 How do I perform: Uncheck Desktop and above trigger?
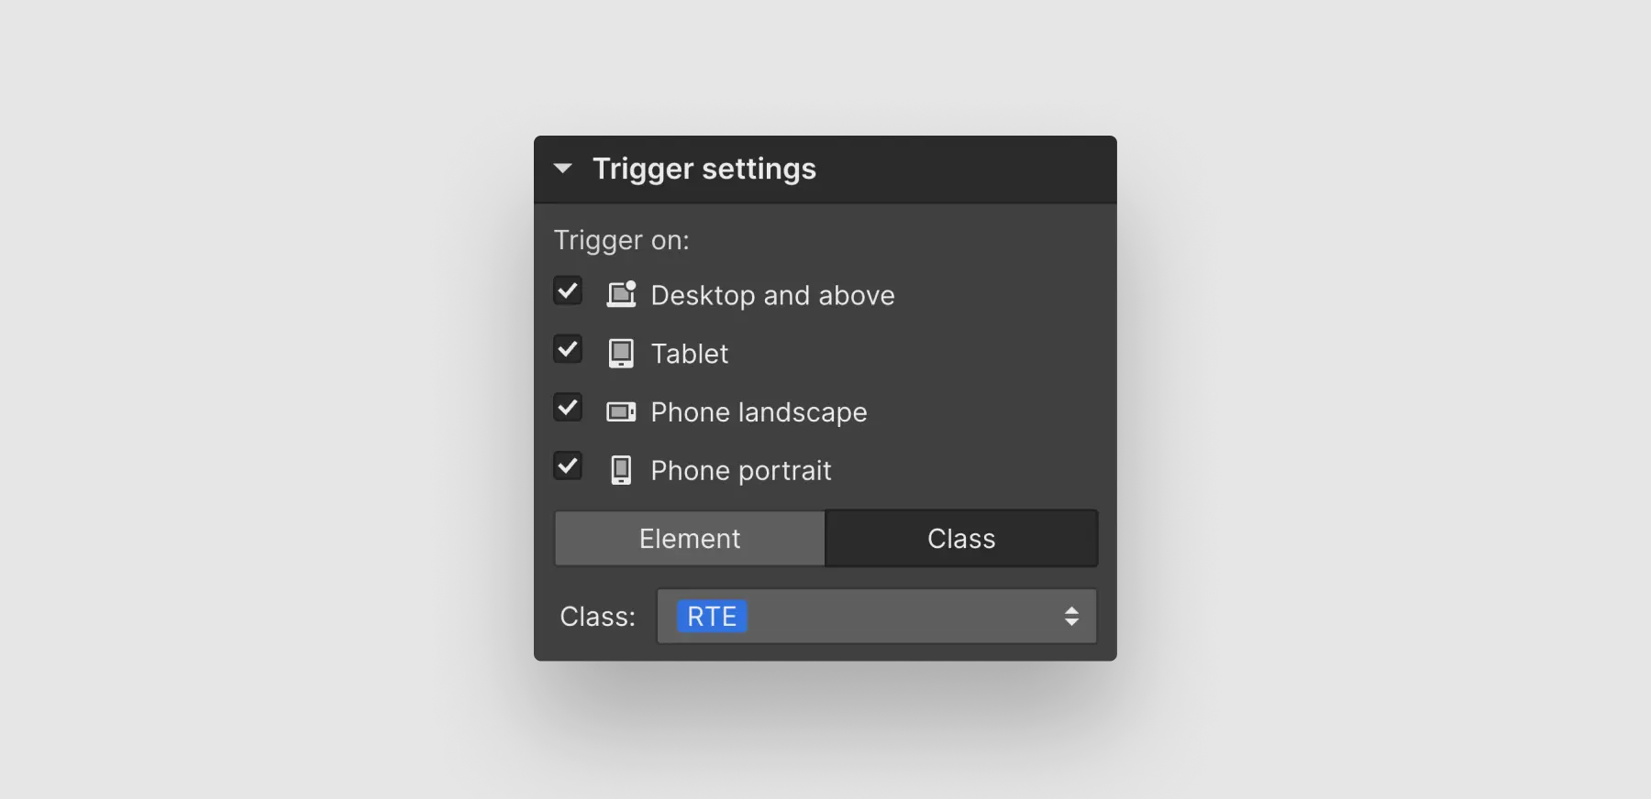568,290
